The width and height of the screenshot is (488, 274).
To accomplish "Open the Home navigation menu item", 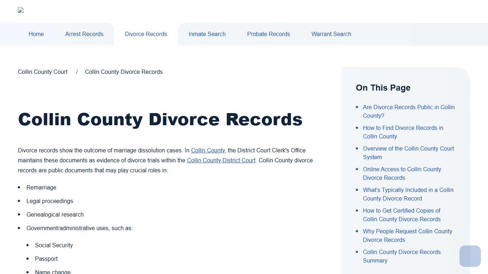I will click(36, 34).
